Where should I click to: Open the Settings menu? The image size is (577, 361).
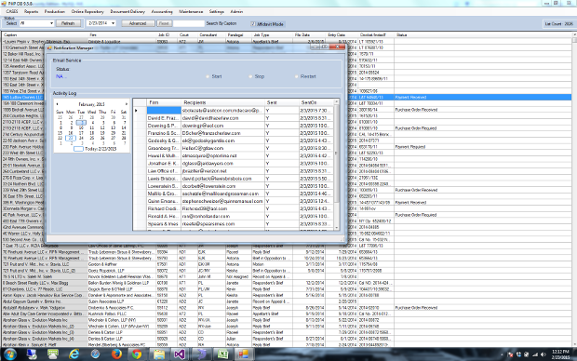[x=216, y=12]
